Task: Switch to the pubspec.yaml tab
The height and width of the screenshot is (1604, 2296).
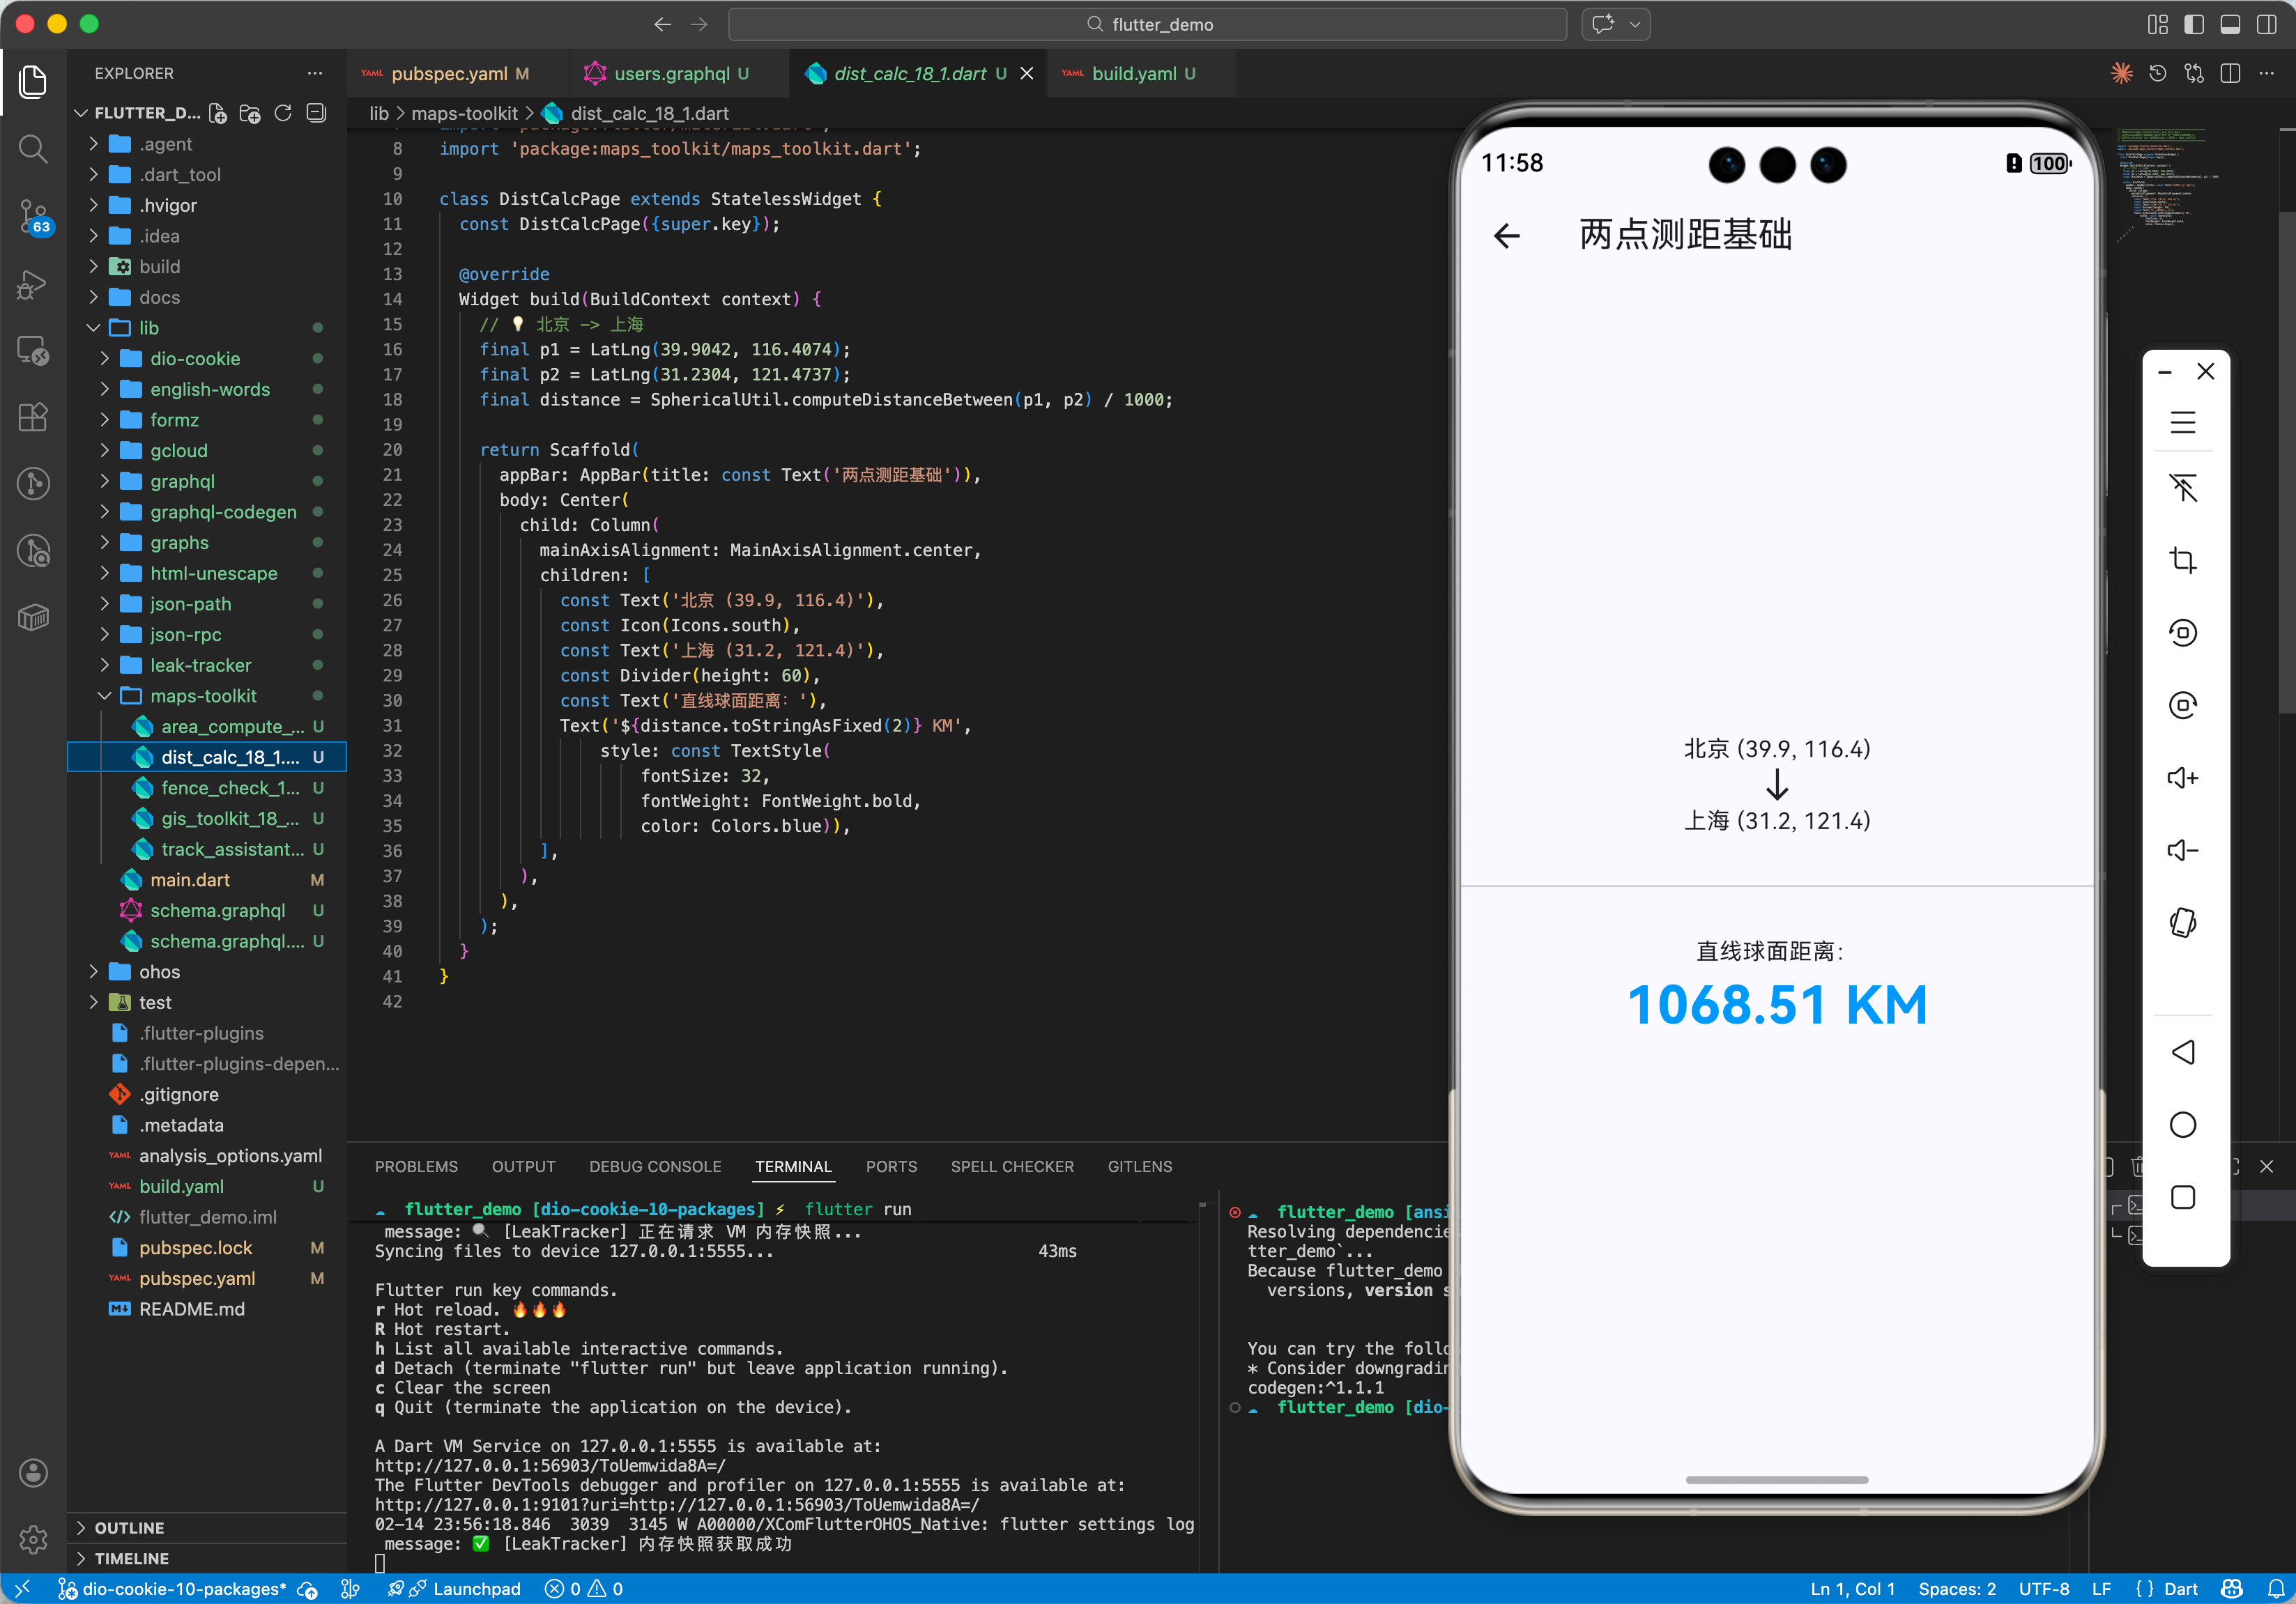Action: pos(449,73)
